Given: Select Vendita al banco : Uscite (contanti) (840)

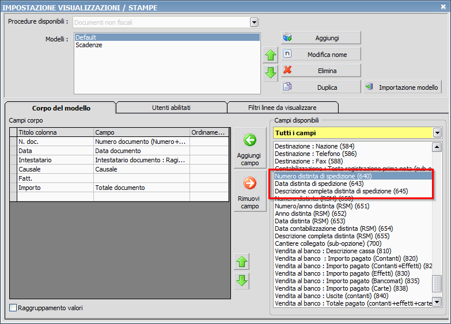Looking at the screenshot, I should pos(353,296).
